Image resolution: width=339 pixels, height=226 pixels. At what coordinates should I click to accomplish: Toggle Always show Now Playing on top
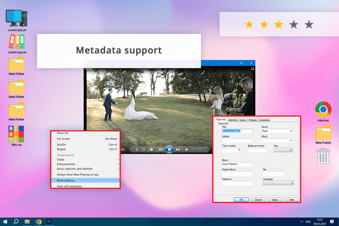point(85,174)
